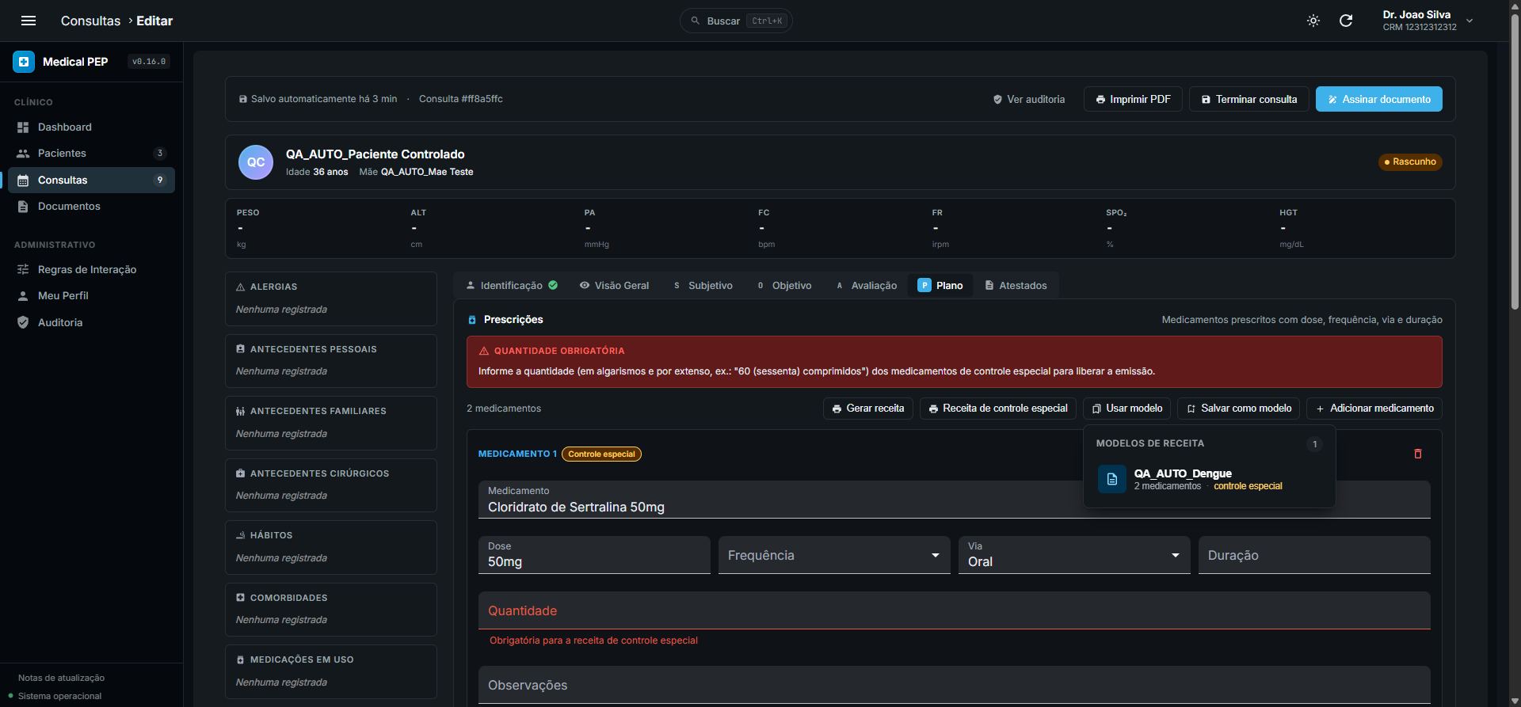Click the refresh icon in top bar
Image resolution: width=1521 pixels, height=707 pixels.
pos(1346,21)
